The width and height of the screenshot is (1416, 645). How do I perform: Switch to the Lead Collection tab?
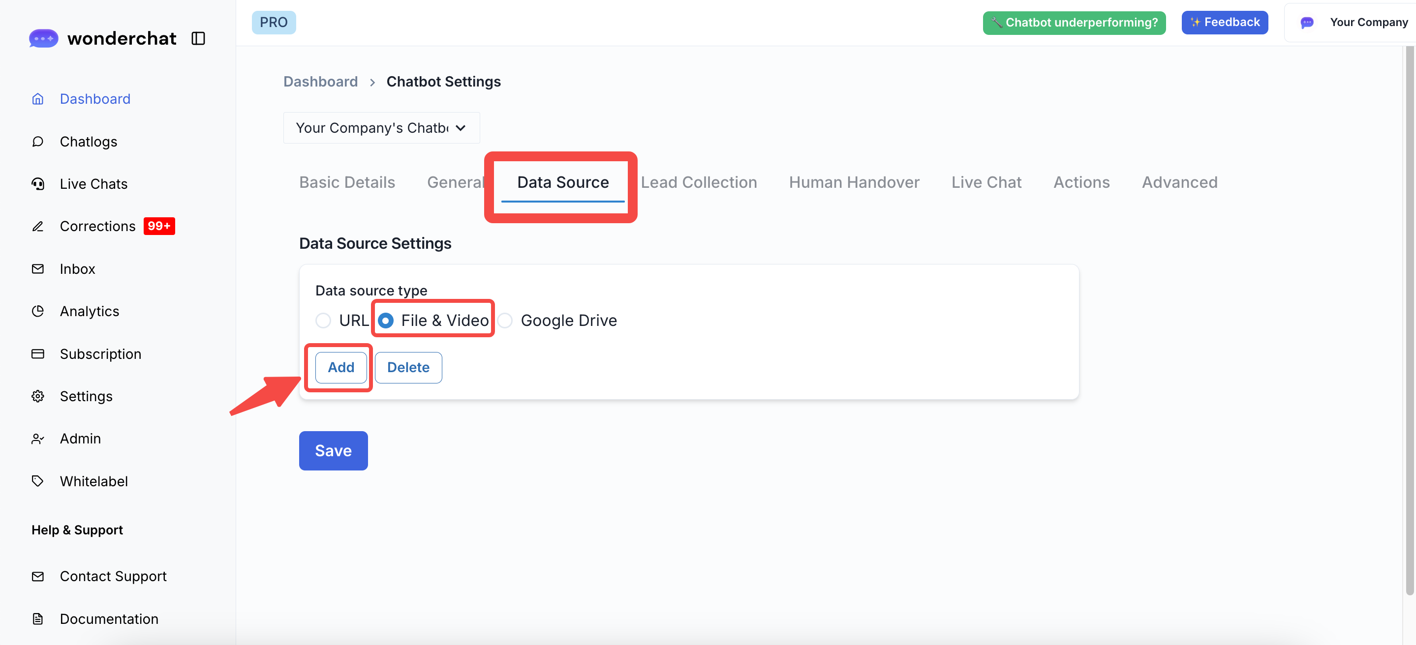pyautogui.click(x=699, y=182)
